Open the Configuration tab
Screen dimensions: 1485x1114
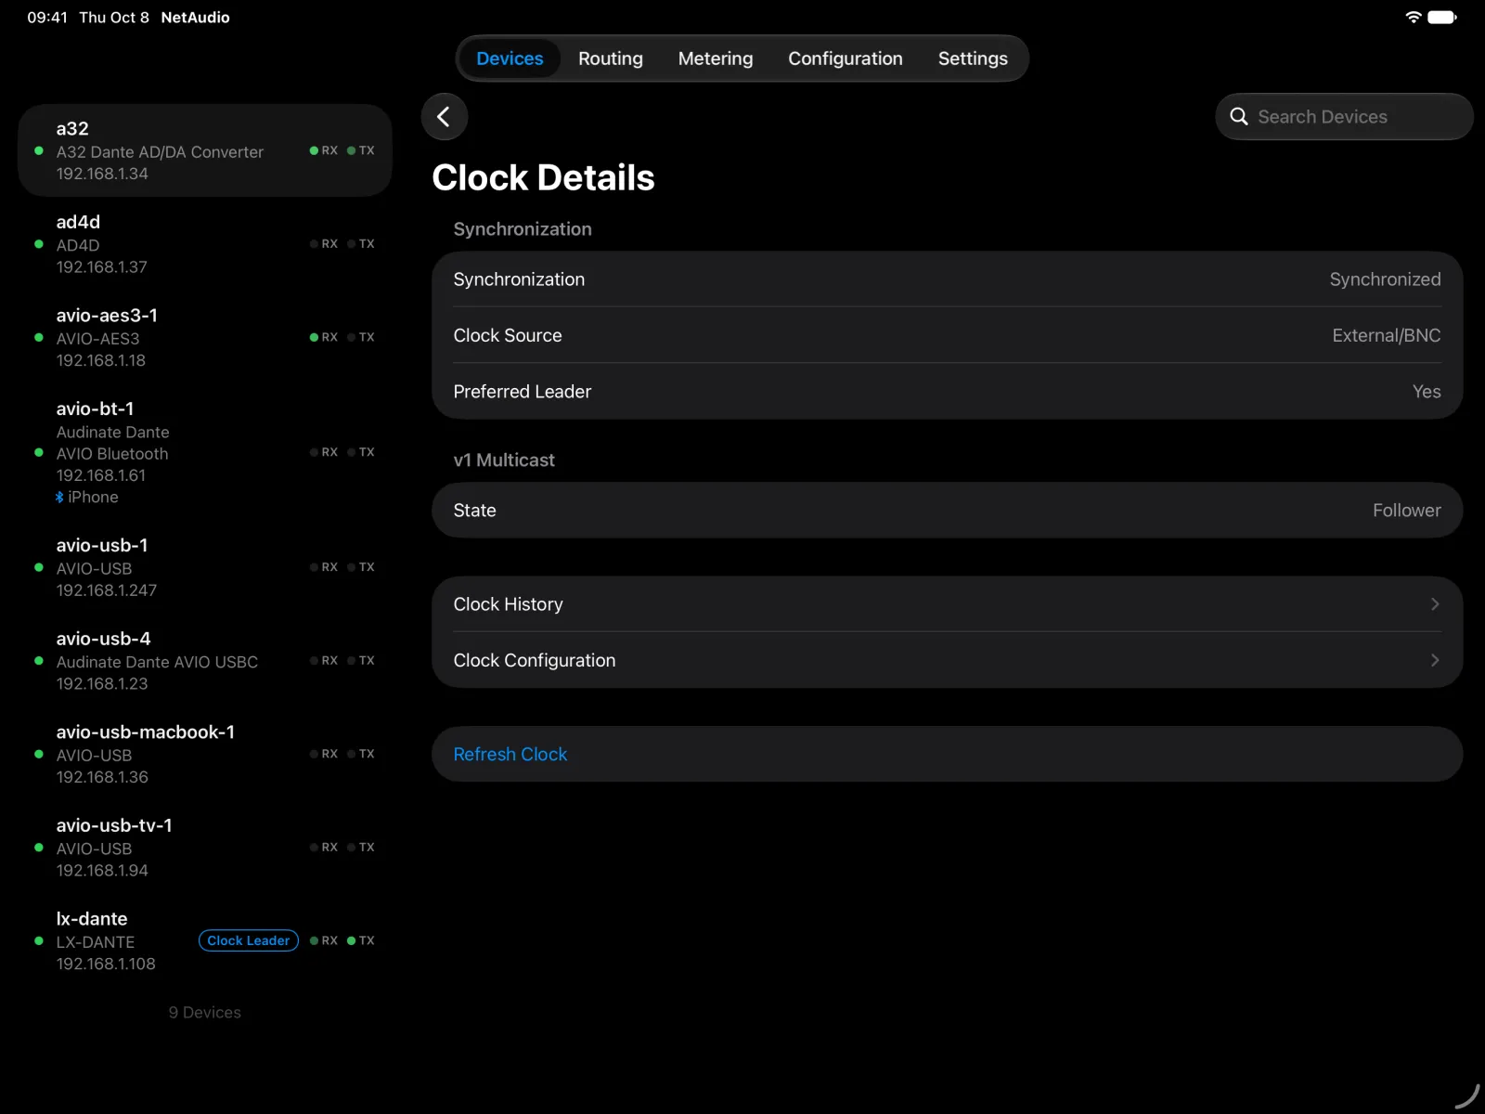(846, 58)
